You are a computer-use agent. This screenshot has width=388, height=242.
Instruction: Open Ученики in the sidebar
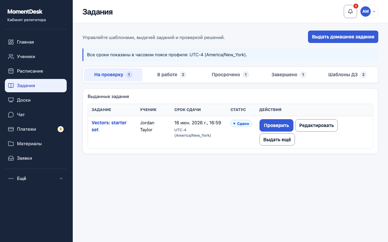coord(36,57)
